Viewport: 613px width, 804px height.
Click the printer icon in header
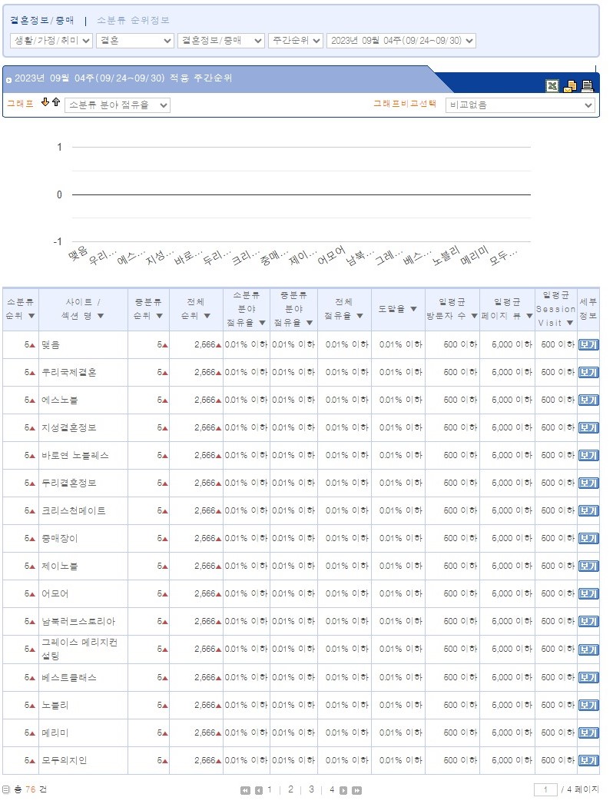click(x=588, y=86)
